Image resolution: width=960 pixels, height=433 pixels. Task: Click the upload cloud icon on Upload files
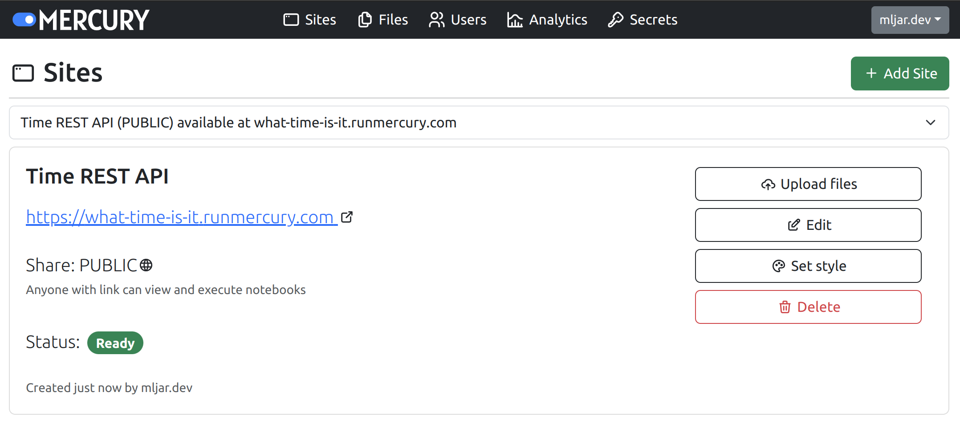pos(767,184)
